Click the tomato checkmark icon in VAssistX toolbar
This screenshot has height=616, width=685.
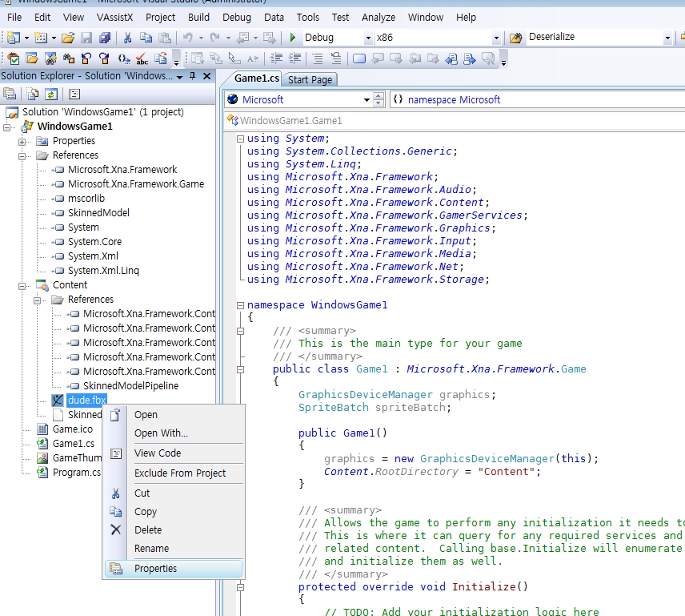point(14,58)
